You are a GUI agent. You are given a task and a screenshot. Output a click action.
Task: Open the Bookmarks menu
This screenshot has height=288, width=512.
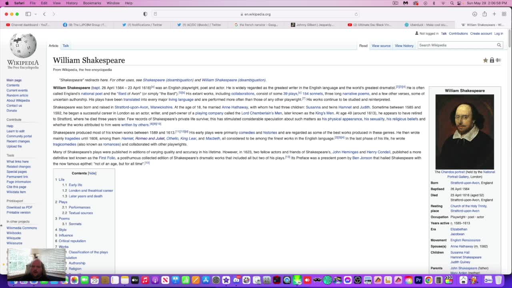(x=92, y=3)
